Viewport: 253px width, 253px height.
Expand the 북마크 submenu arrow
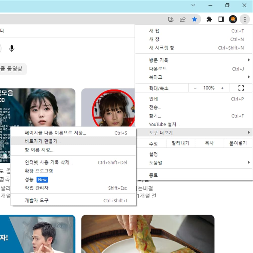pos(249,77)
